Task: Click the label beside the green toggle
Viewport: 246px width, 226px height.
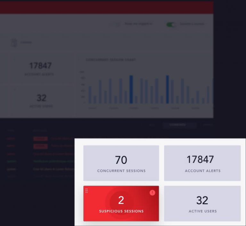Action: (192, 24)
